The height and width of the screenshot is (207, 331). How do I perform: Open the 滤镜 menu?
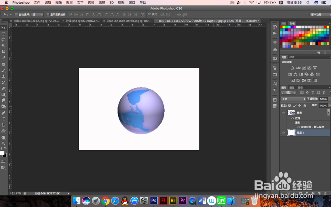[x=102, y=3]
